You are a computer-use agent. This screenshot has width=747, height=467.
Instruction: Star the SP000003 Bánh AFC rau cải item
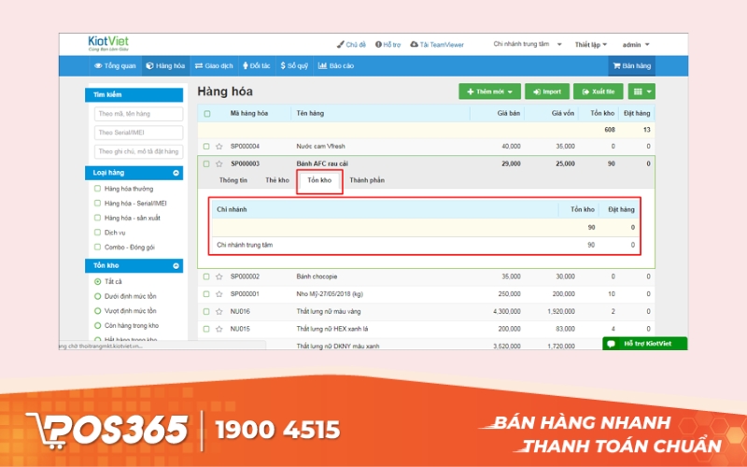coord(219,164)
